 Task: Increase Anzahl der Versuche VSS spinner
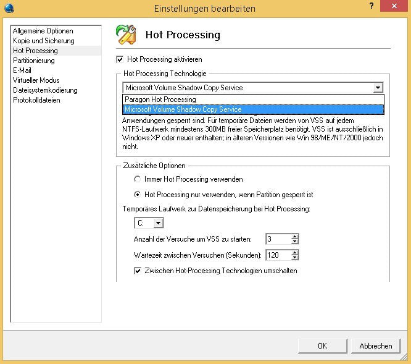[x=294, y=237]
